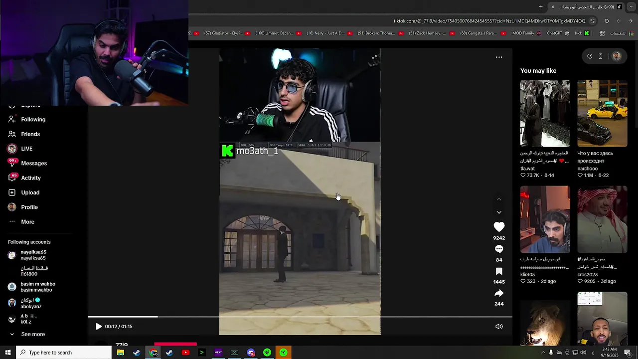The width and height of the screenshot is (638, 359).
Task: Mute the video volume speaker icon
Action: pos(499,327)
